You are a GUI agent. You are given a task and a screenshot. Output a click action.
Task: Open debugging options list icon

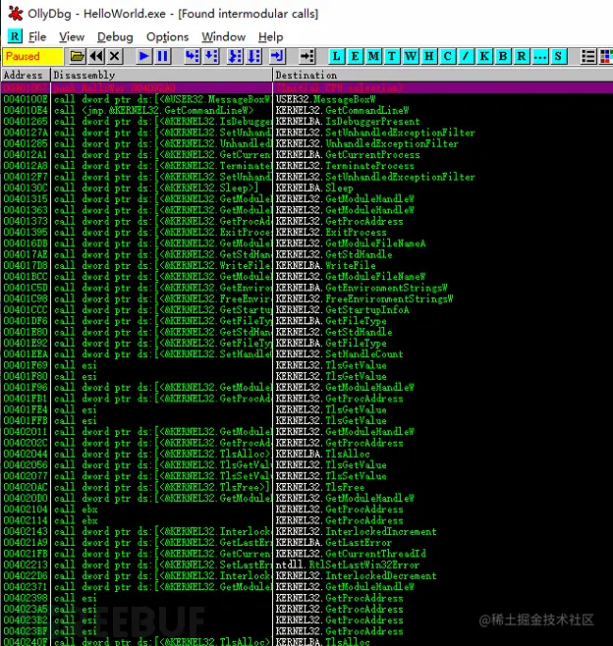(x=588, y=56)
